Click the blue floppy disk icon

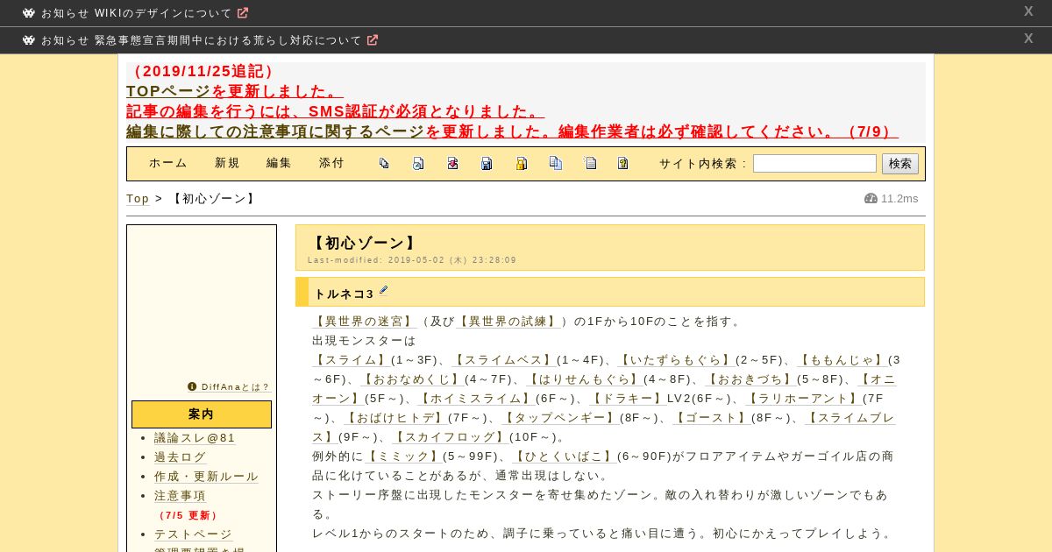pyautogui.click(x=487, y=163)
